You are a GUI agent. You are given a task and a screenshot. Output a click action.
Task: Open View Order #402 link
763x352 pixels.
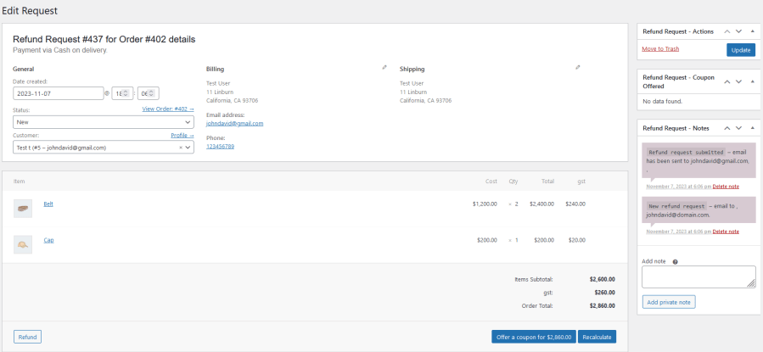point(168,109)
